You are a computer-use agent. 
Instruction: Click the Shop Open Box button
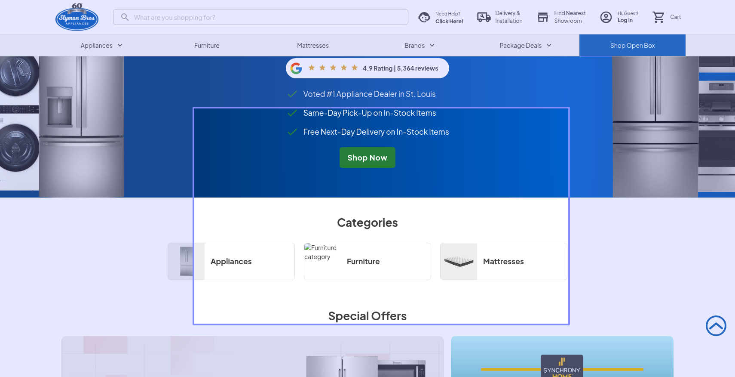[x=632, y=46]
